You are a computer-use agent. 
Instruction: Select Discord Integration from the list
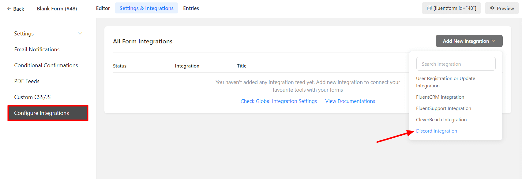pyautogui.click(x=436, y=131)
